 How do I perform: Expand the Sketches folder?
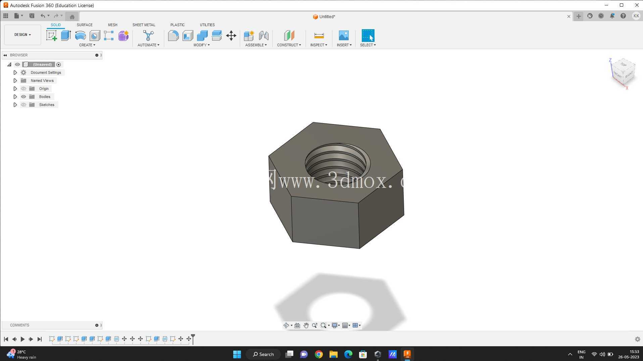pos(15,105)
